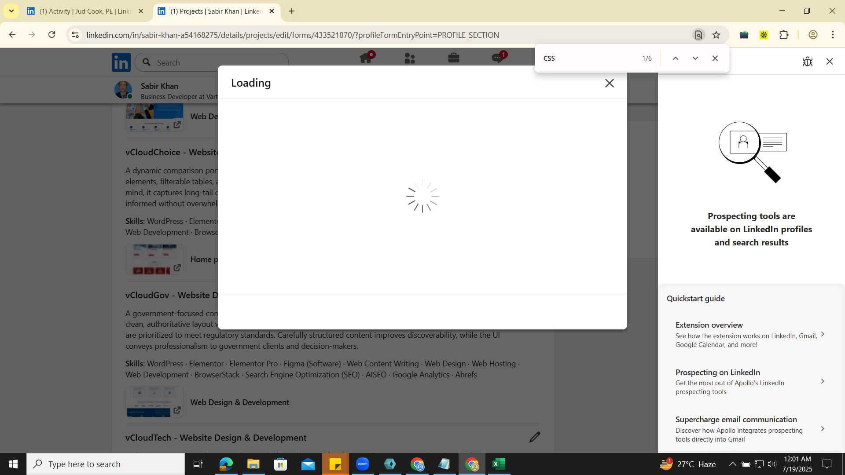Open the tab search dropdown
Viewport: 845px width, 475px height.
click(x=11, y=11)
